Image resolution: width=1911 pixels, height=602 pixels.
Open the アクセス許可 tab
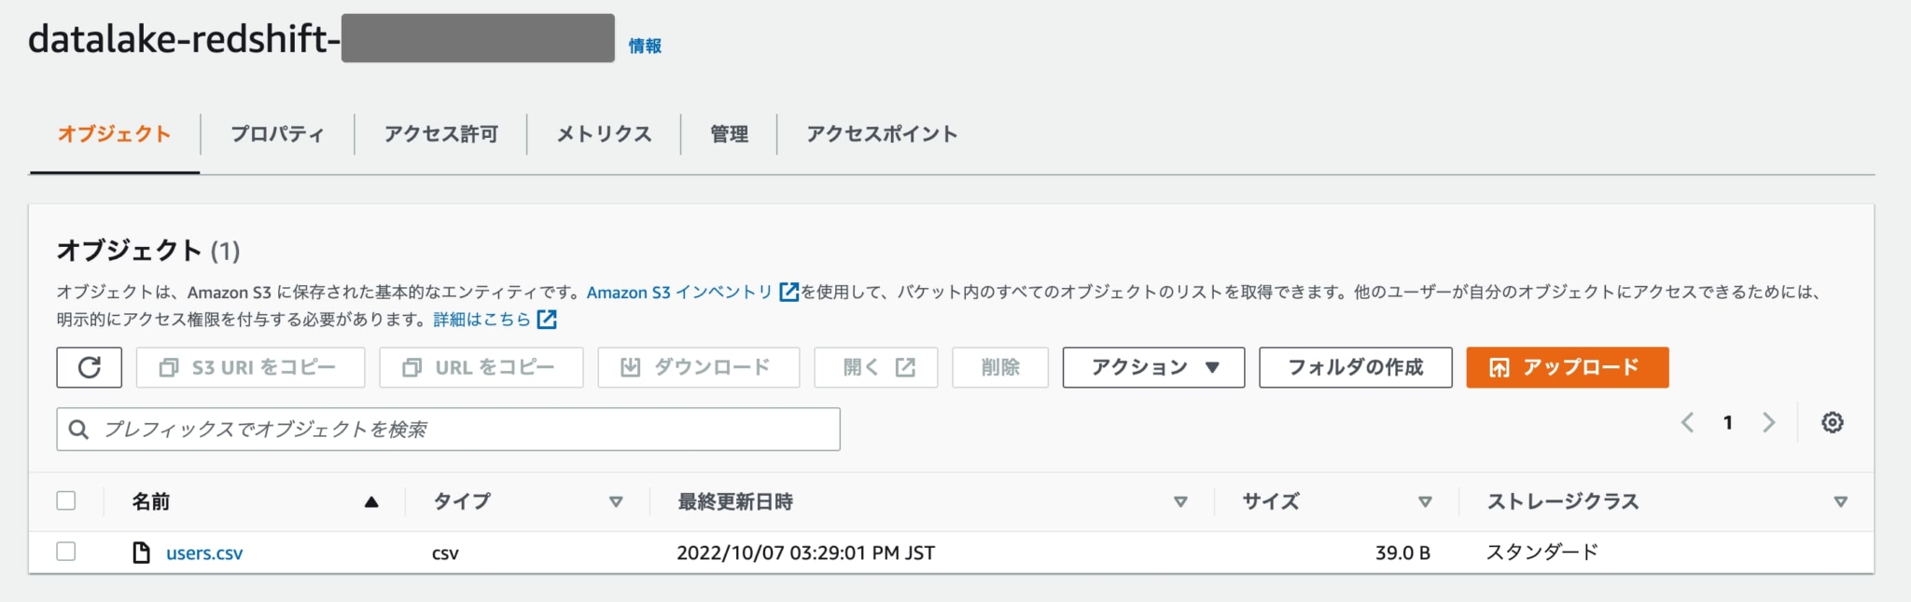click(x=440, y=134)
